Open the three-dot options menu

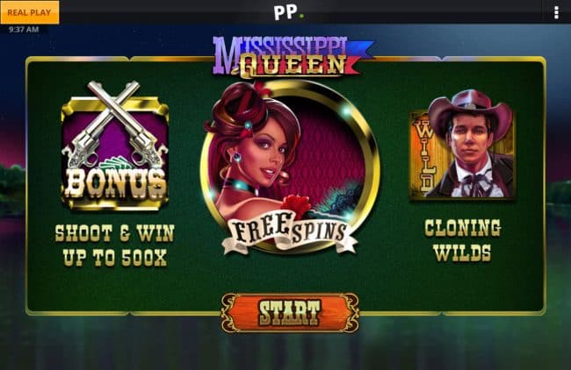(556, 12)
